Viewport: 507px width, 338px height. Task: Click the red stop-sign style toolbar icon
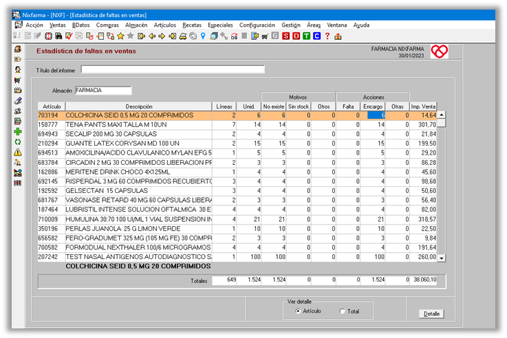49,36
